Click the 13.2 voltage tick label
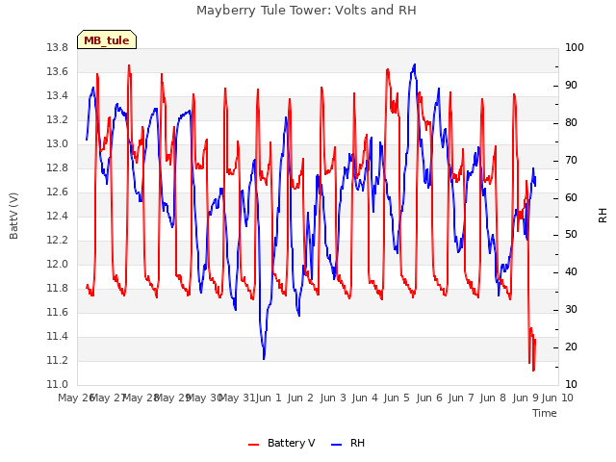616x462 pixels. click(58, 119)
